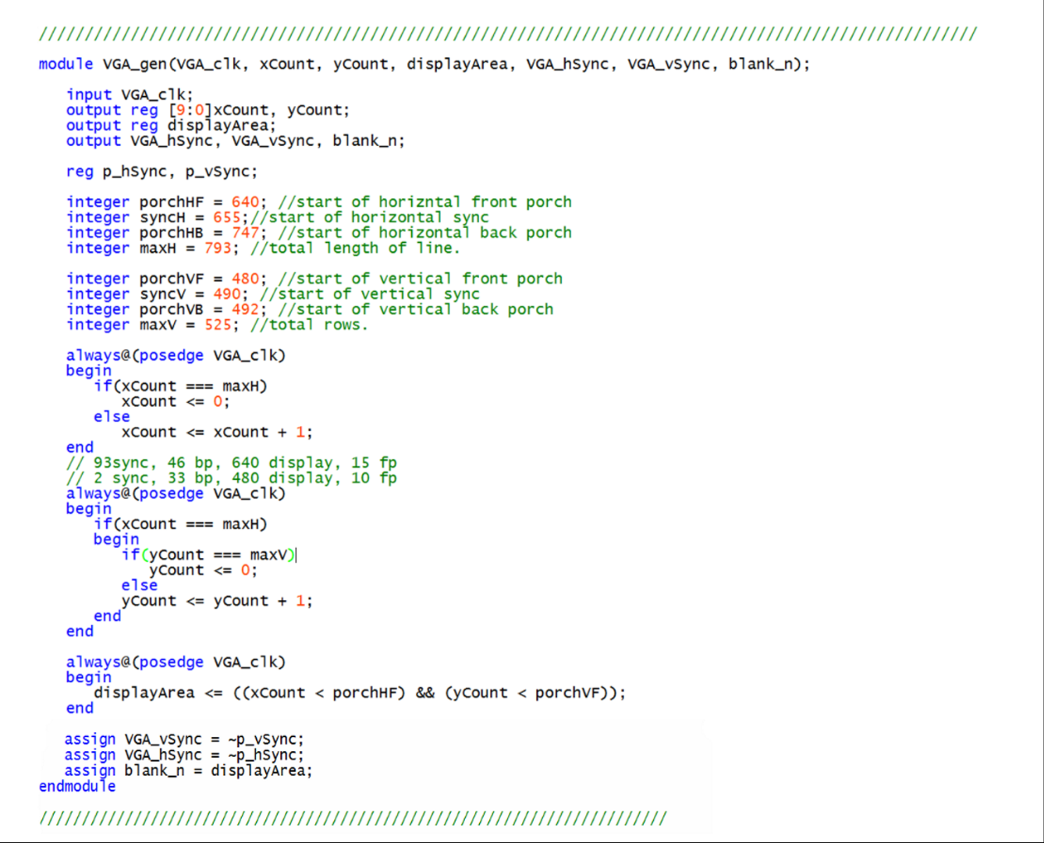Click the 'if(yCount === maxV)' line
1044x843 pixels.
(208, 555)
